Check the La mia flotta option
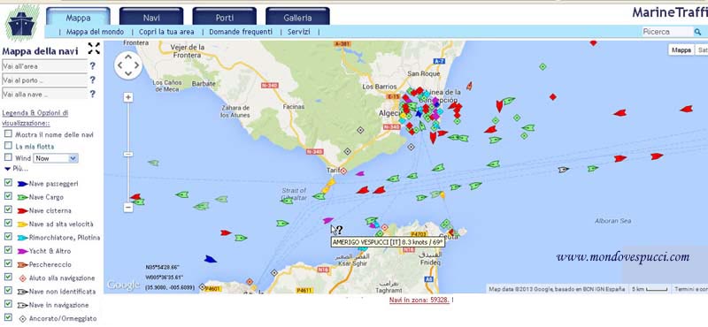This screenshot has width=708, height=327. click(x=8, y=146)
